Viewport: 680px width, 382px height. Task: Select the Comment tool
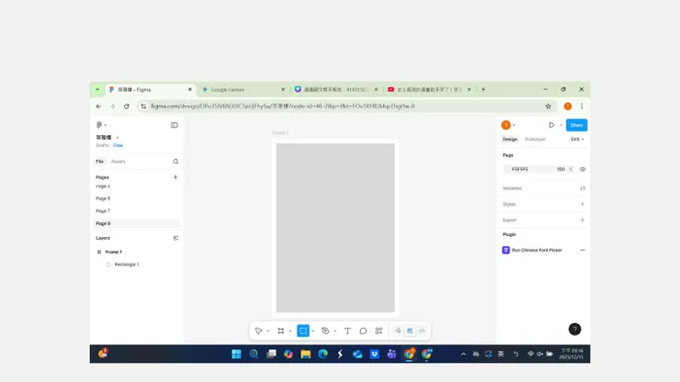pos(363,331)
